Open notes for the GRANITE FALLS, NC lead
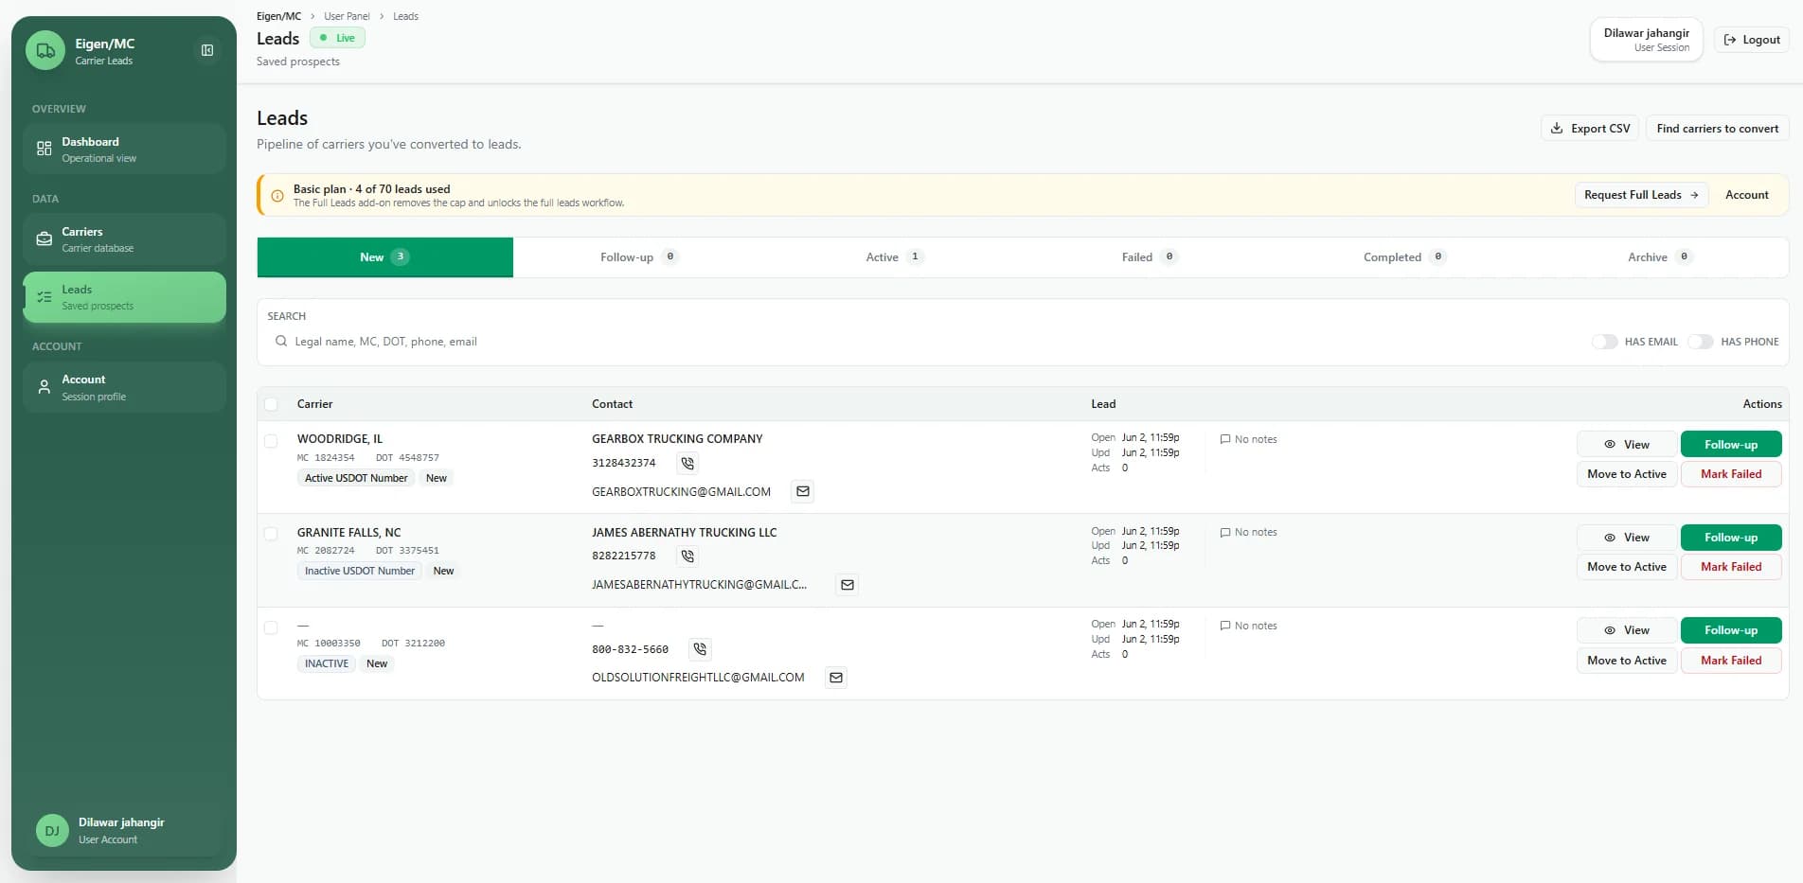The width and height of the screenshot is (1803, 883). point(1248,532)
